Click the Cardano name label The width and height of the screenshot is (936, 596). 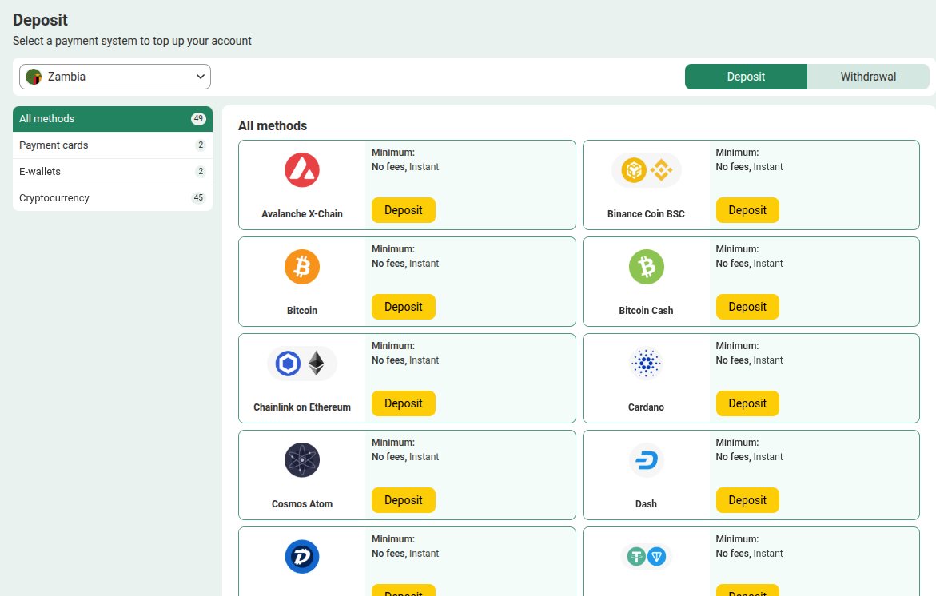point(646,407)
